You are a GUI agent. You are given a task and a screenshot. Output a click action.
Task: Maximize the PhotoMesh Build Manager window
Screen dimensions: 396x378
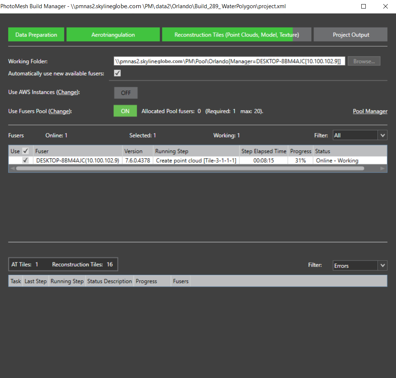pyautogui.click(x=364, y=6)
